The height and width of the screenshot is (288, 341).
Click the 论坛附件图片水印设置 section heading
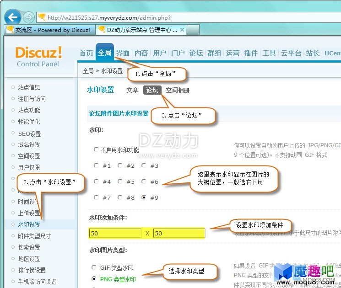pos(119,113)
